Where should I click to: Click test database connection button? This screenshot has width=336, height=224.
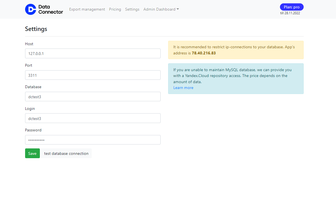pos(66,153)
